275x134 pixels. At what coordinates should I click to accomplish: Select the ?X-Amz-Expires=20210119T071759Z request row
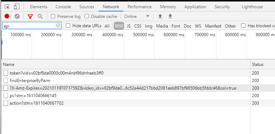(126, 88)
